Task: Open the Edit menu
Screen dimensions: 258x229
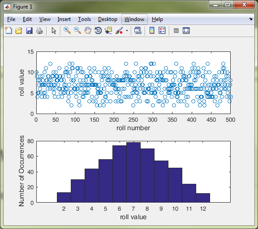Action: point(27,19)
